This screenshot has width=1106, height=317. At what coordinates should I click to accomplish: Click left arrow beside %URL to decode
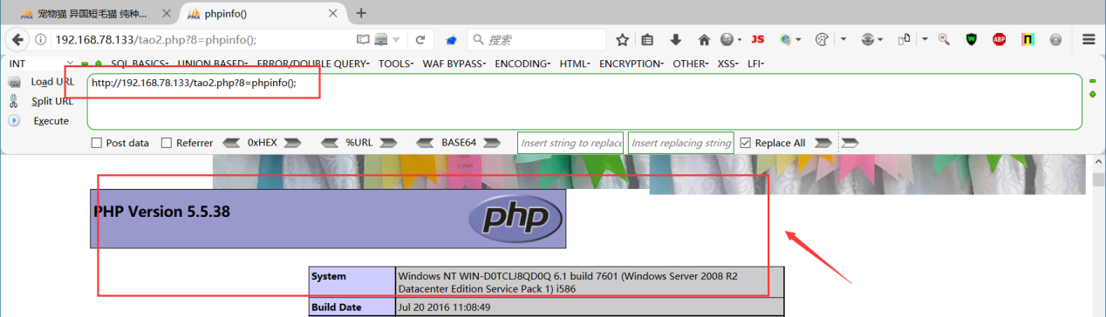330,143
